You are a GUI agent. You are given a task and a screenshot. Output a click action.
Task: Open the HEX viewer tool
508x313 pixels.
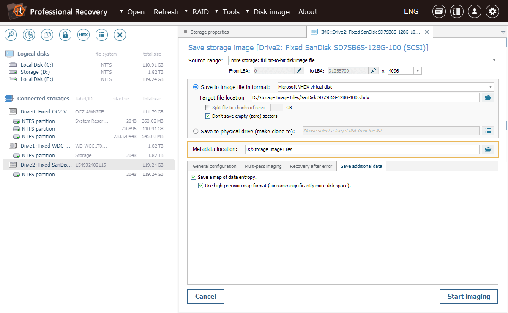click(x=83, y=35)
